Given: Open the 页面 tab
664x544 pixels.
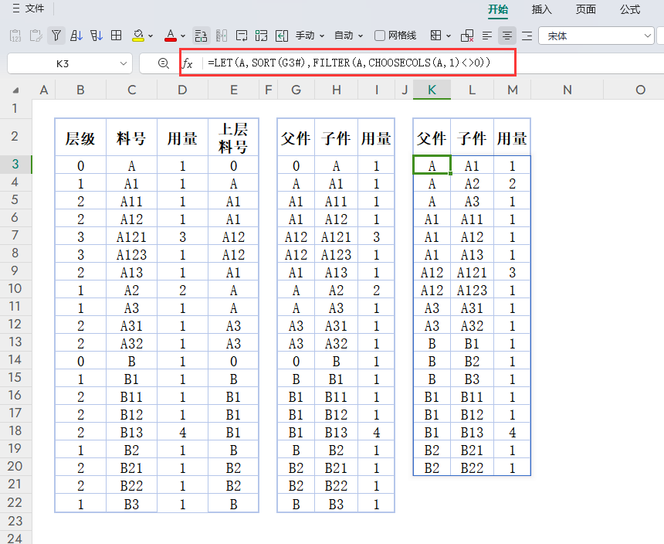Looking at the screenshot, I should click(586, 9).
